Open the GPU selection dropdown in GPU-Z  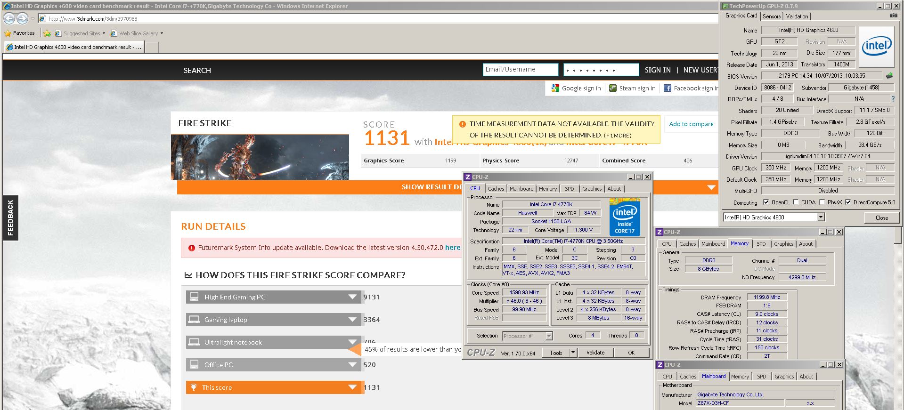[821, 217]
